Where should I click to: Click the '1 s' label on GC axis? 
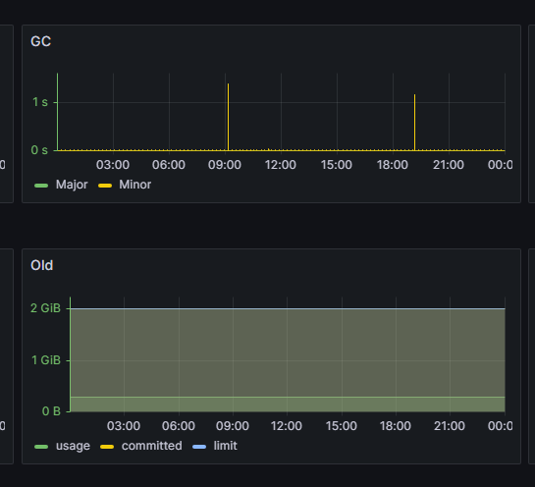[x=40, y=102]
